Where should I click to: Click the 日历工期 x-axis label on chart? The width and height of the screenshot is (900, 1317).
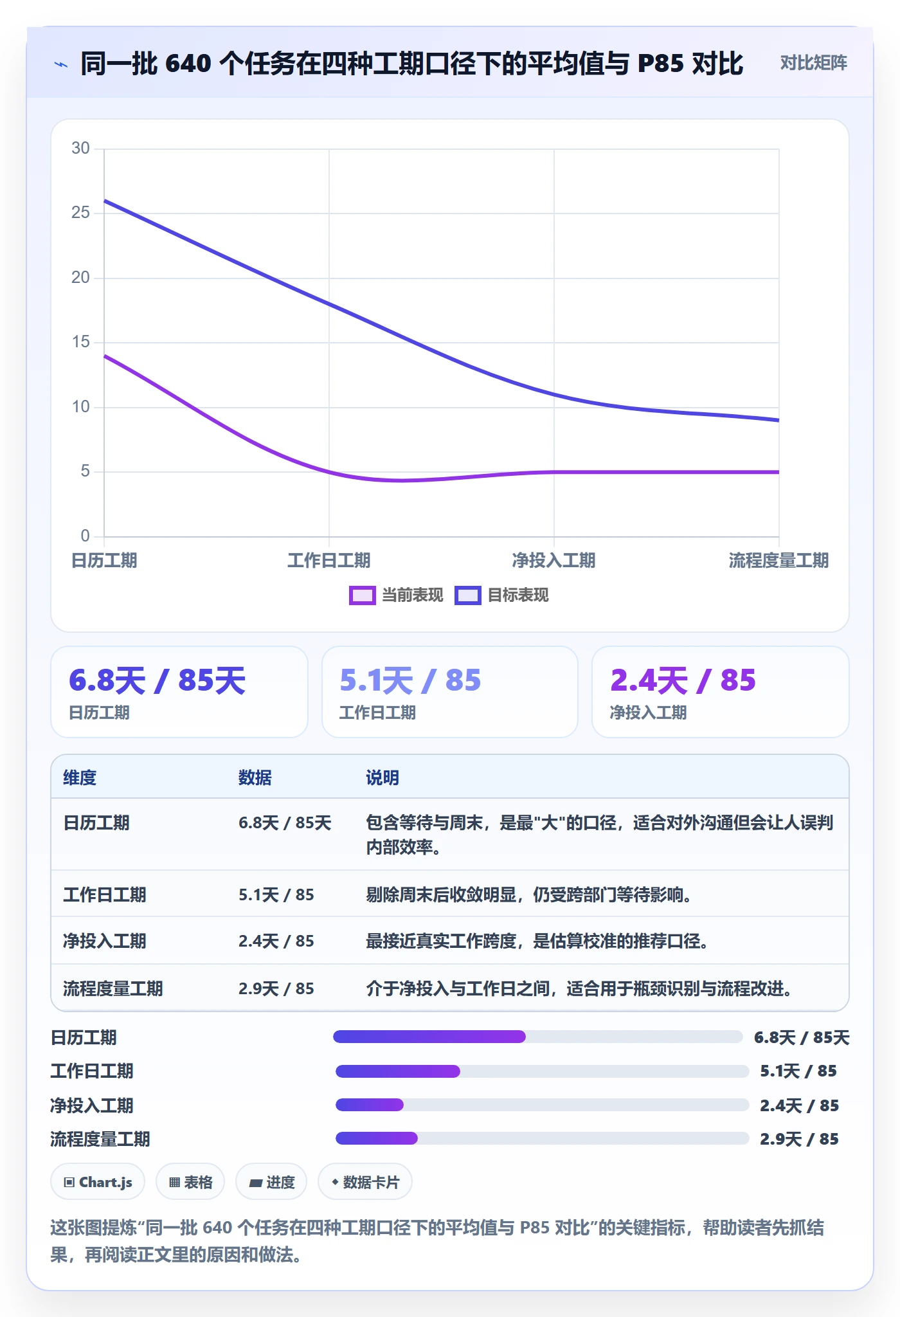(104, 560)
